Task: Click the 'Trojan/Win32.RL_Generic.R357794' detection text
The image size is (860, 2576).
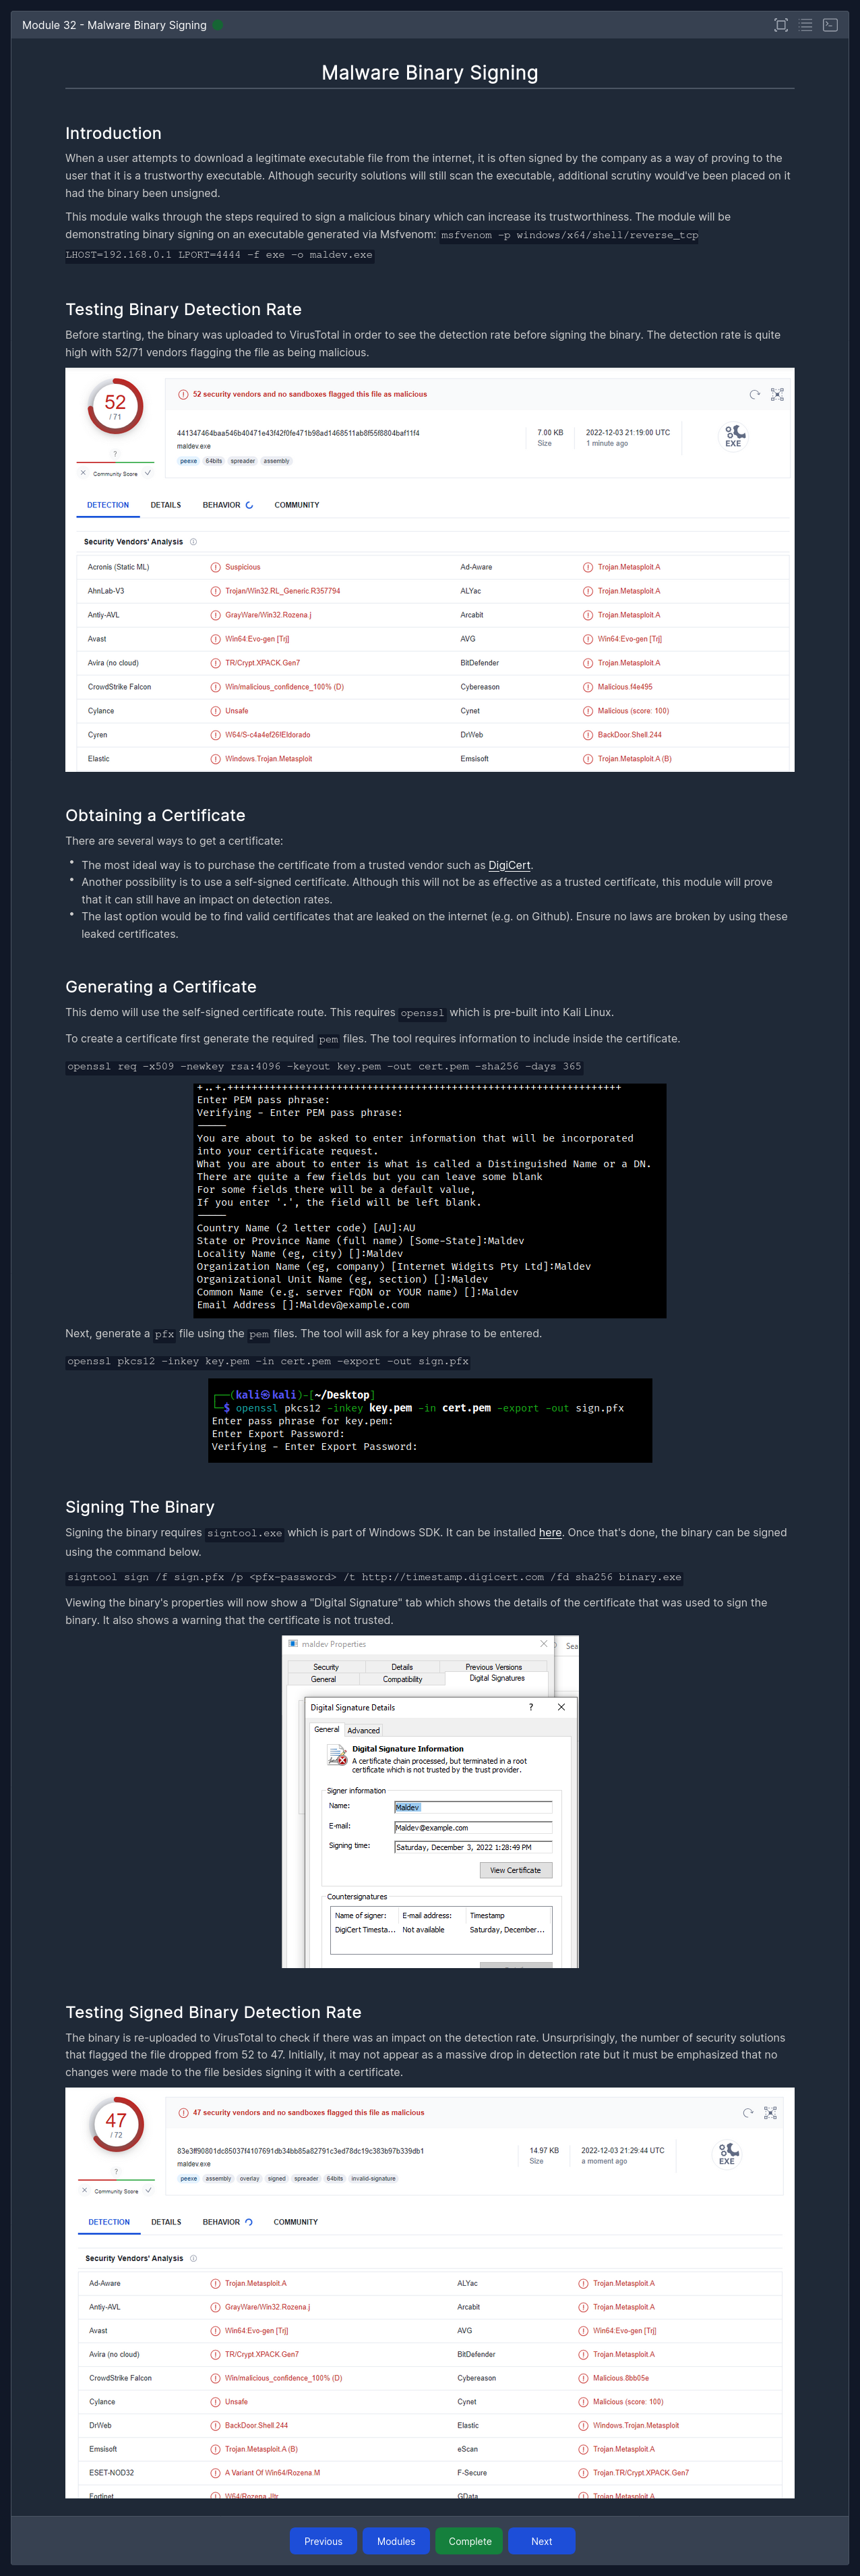Action: point(282,591)
